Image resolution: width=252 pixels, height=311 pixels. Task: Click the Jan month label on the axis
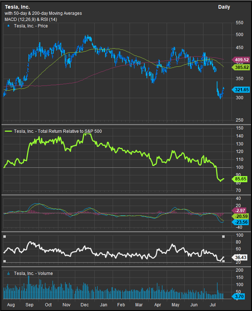103,305
